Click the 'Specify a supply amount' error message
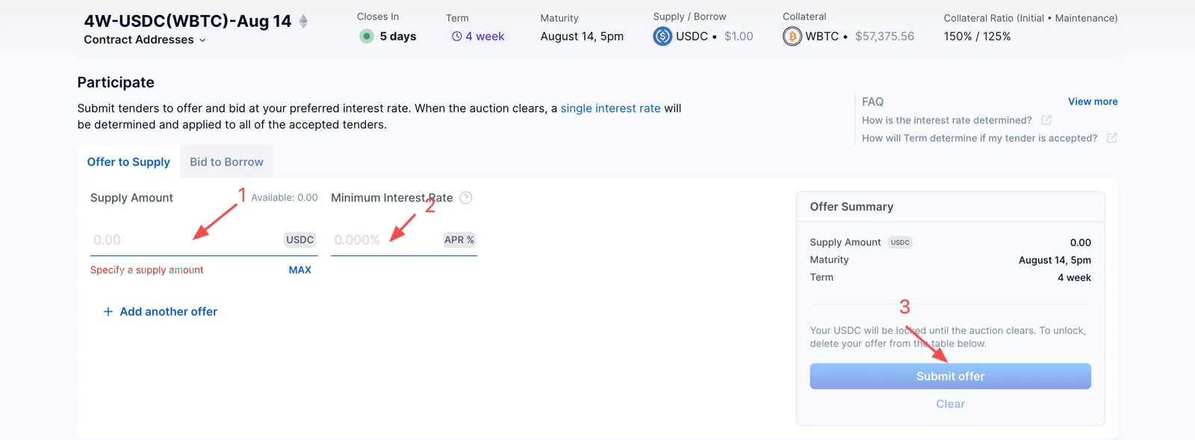 [x=146, y=270]
